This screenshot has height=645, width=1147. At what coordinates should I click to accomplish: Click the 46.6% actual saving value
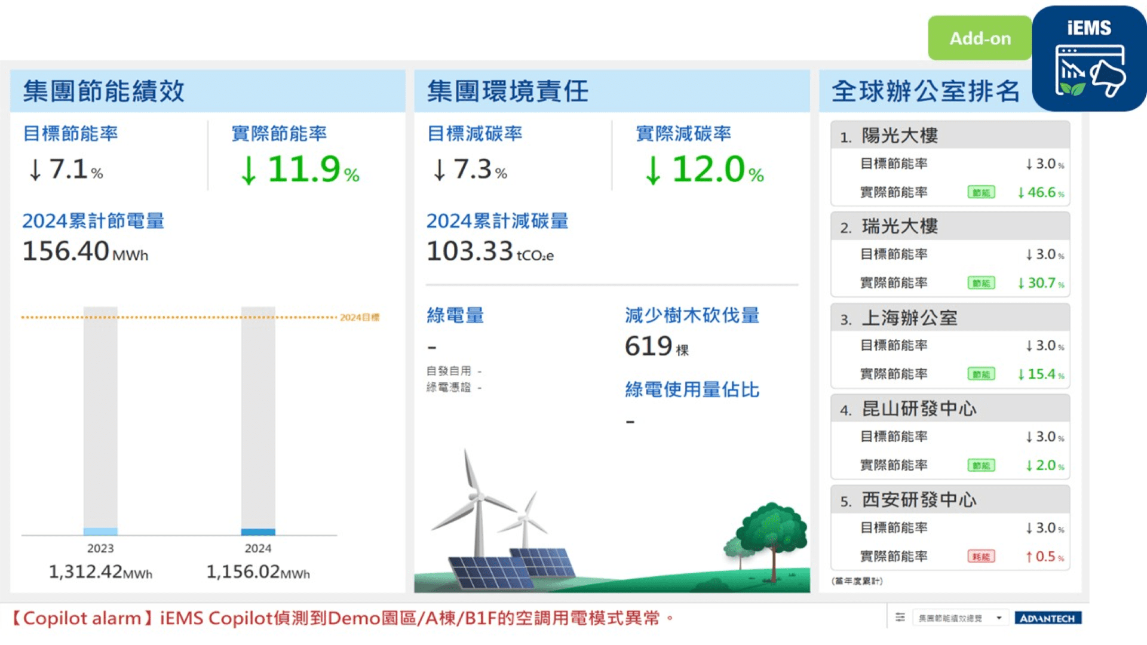[1041, 192]
